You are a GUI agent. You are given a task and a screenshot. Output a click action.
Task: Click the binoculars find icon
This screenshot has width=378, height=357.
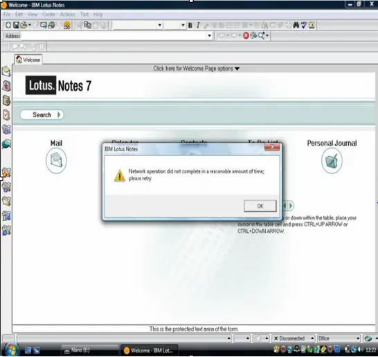coord(296,25)
